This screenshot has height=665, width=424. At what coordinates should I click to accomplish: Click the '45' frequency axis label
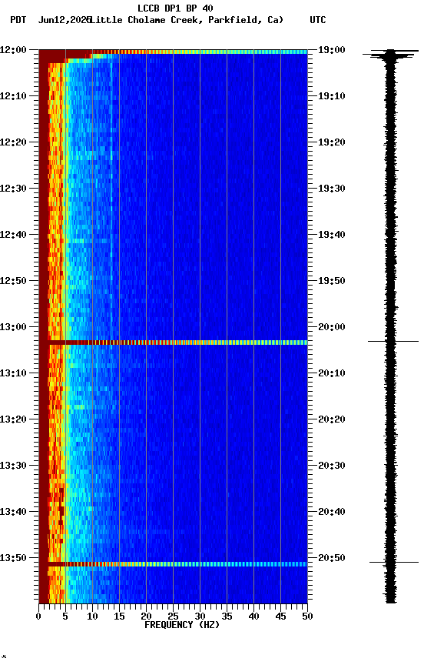point(280,617)
